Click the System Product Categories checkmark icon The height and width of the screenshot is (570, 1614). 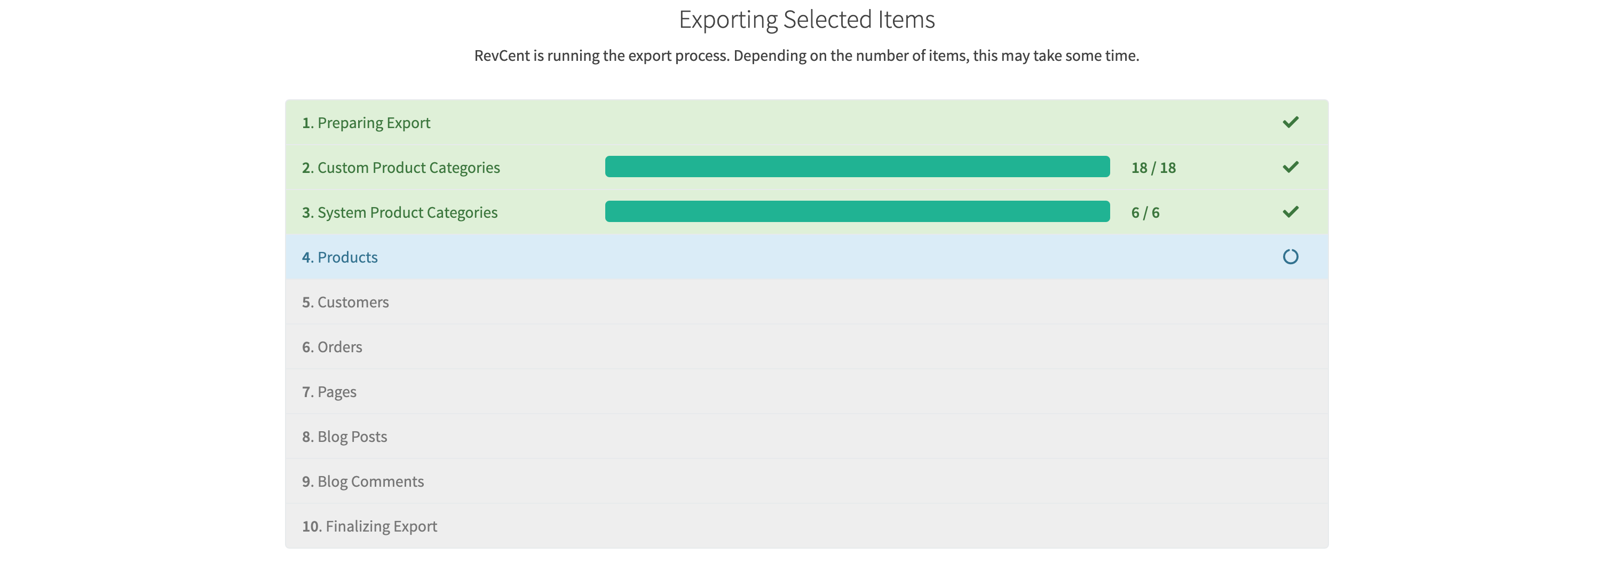[1290, 212]
